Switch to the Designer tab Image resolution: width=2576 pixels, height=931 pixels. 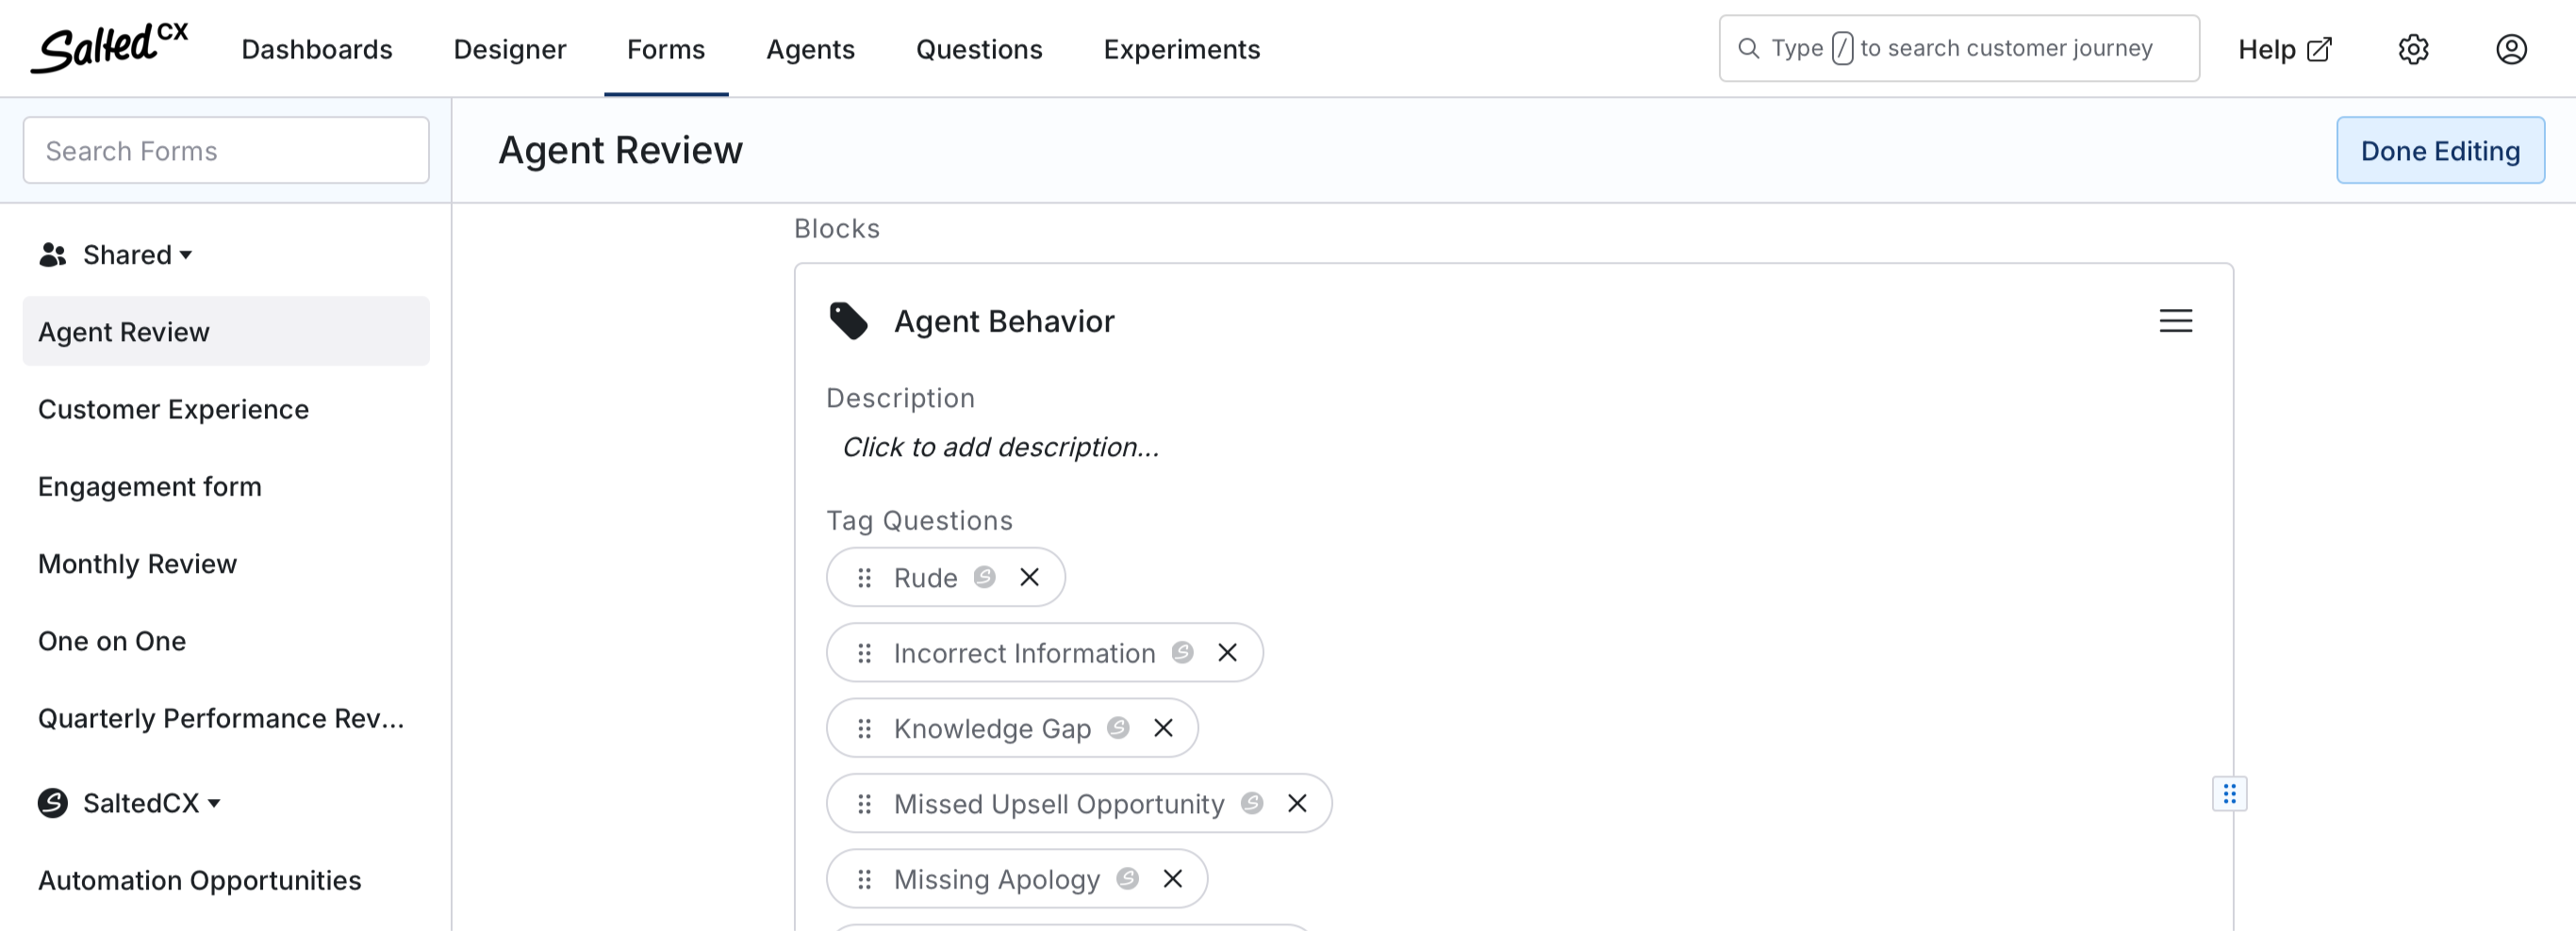click(x=510, y=49)
